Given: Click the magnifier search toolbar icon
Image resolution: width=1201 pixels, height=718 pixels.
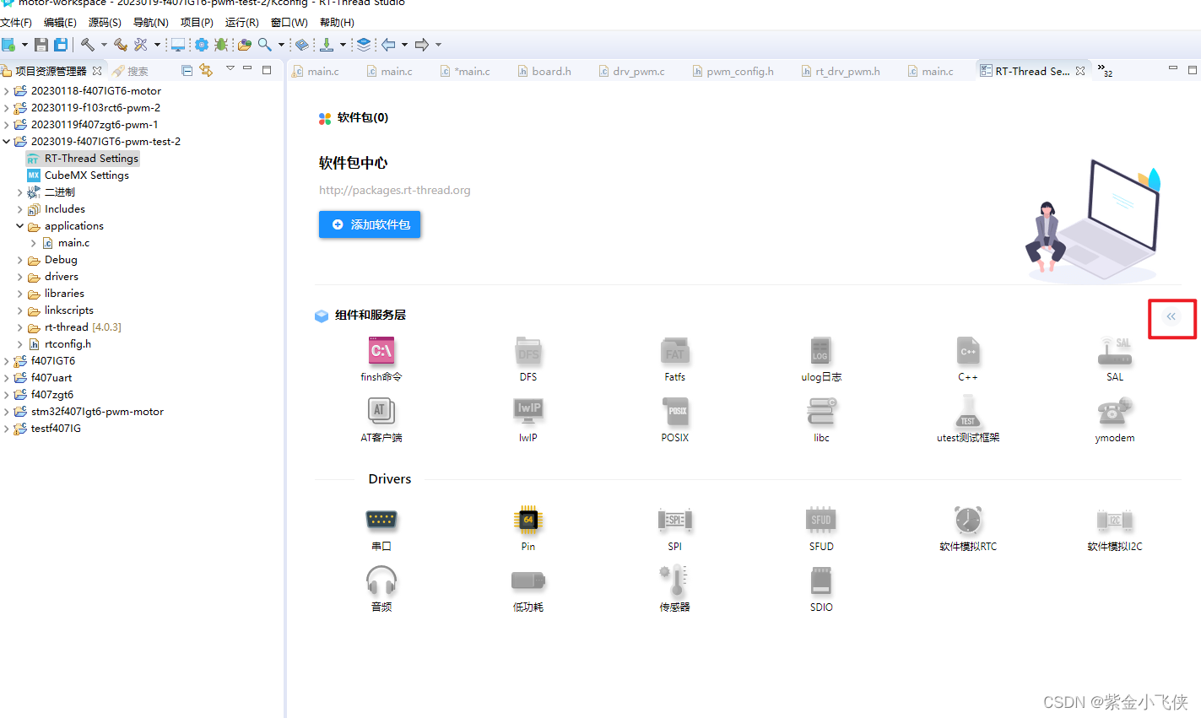Looking at the screenshot, I should click(265, 45).
